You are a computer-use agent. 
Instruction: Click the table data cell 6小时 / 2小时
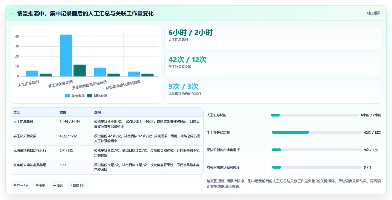click(70, 122)
